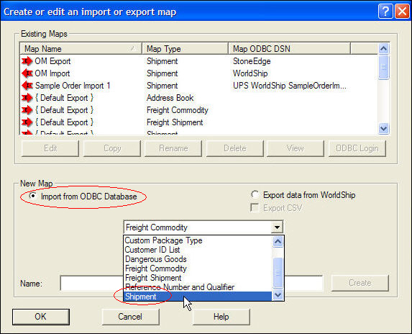The height and width of the screenshot is (334, 412).
Task: Click the export icon of the Freight Commodity default export
Action: (27, 110)
